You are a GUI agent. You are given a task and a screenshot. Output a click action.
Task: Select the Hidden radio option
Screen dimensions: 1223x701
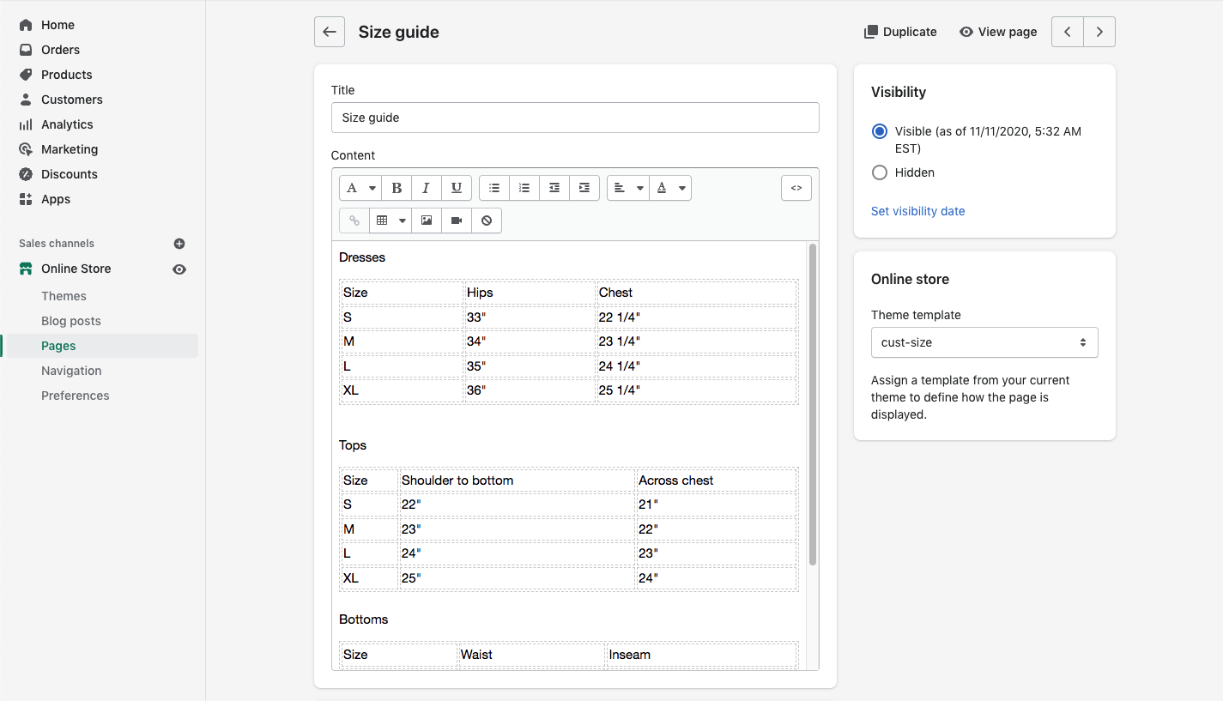coord(879,172)
